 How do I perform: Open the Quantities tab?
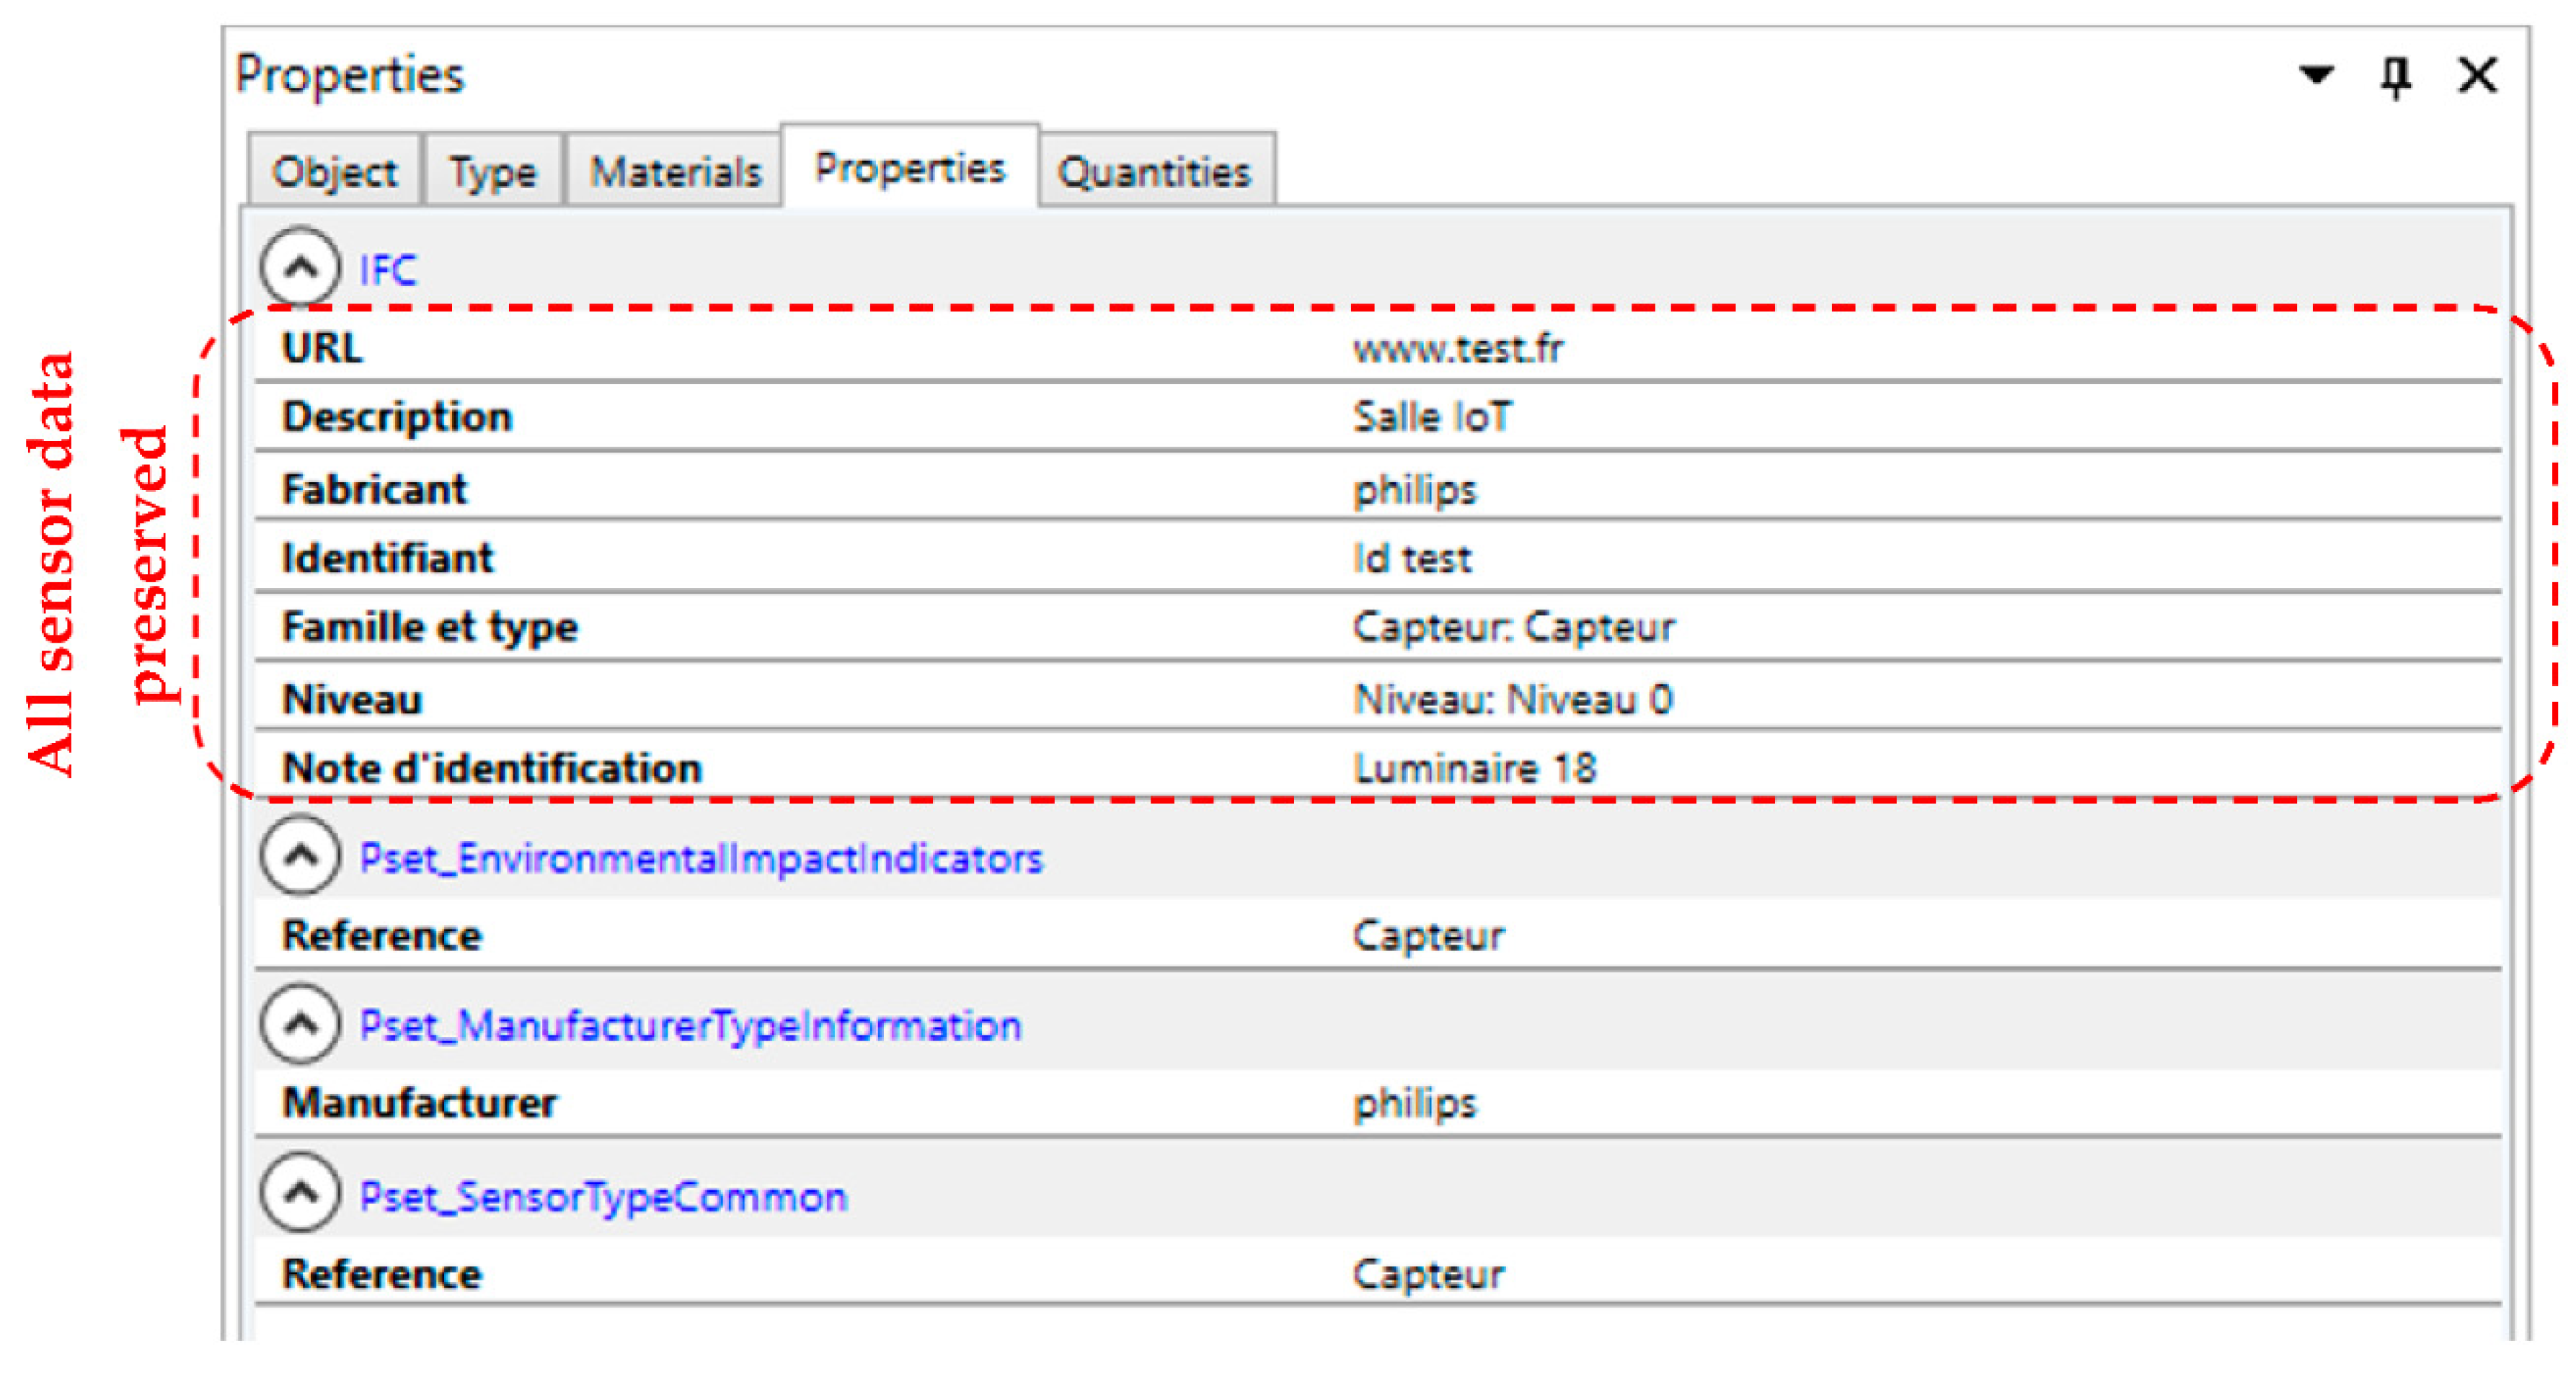[1154, 172]
